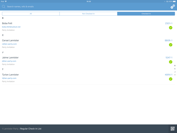Go back to Lannister Party
177x133 pixels.
(x=10, y=129)
